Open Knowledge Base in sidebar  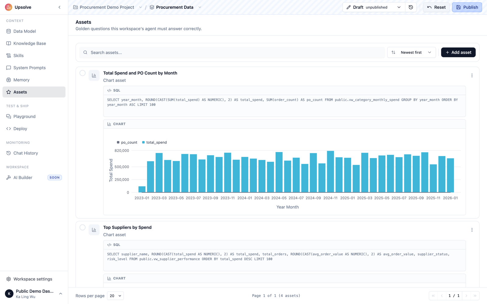tap(34, 43)
